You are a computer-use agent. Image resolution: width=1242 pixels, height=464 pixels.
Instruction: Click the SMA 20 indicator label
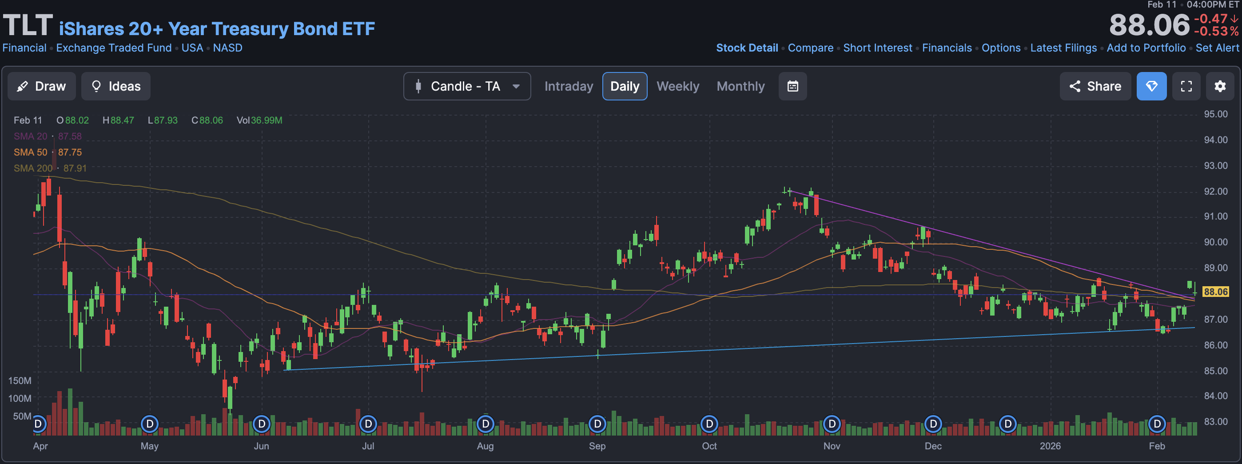(x=30, y=136)
